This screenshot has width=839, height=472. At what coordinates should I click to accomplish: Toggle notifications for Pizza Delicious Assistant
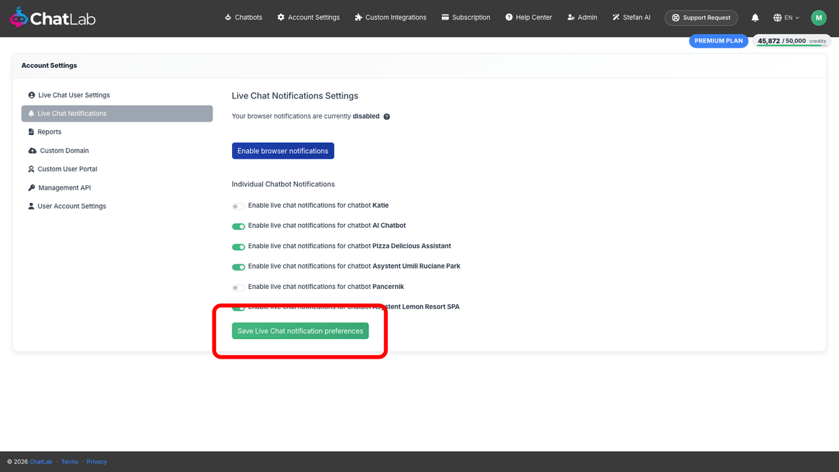coord(239,247)
